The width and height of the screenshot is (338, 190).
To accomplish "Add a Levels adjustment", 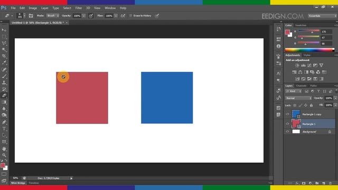I will [303, 65].
